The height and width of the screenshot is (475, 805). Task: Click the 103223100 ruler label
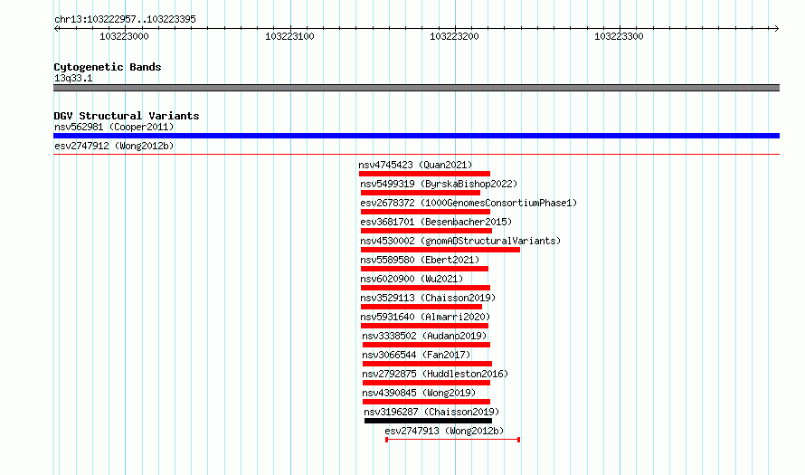tap(289, 36)
